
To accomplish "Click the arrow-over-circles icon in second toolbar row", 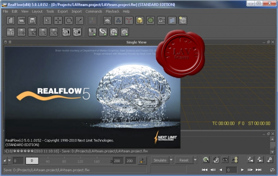I will (x=54, y=32).
